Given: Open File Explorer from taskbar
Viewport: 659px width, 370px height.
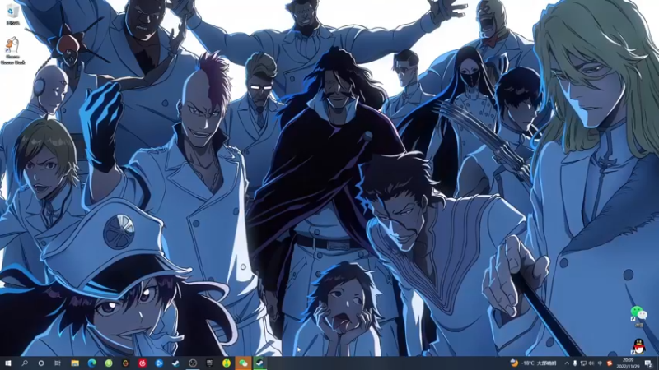Looking at the screenshot, I should click(x=75, y=363).
